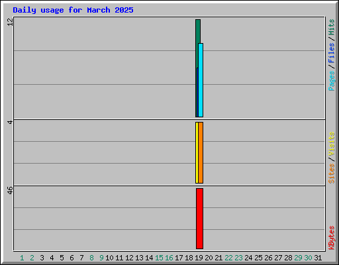Click day label '8' on x-axis
Screen dimensions: 339x265
pyautogui.click(x=91, y=258)
